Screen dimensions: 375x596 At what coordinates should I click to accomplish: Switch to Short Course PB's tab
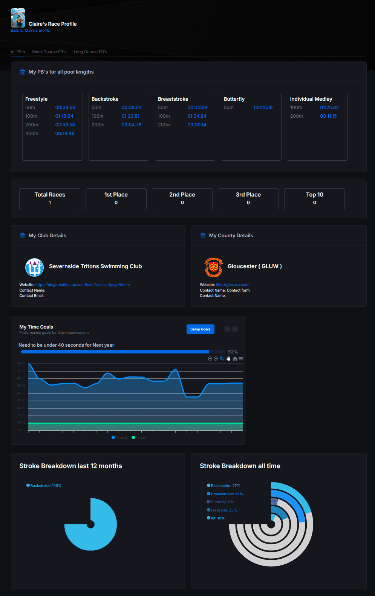(x=49, y=52)
